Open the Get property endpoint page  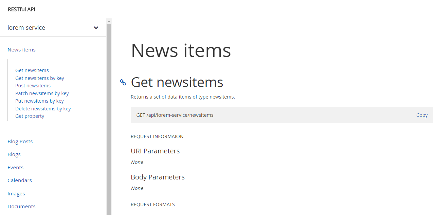pos(30,116)
